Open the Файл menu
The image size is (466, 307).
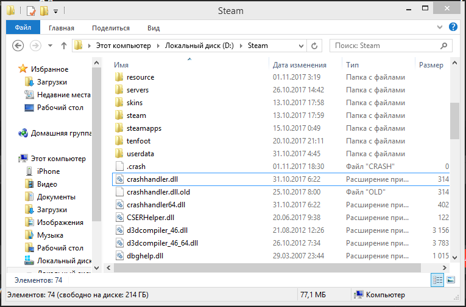pos(23,27)
